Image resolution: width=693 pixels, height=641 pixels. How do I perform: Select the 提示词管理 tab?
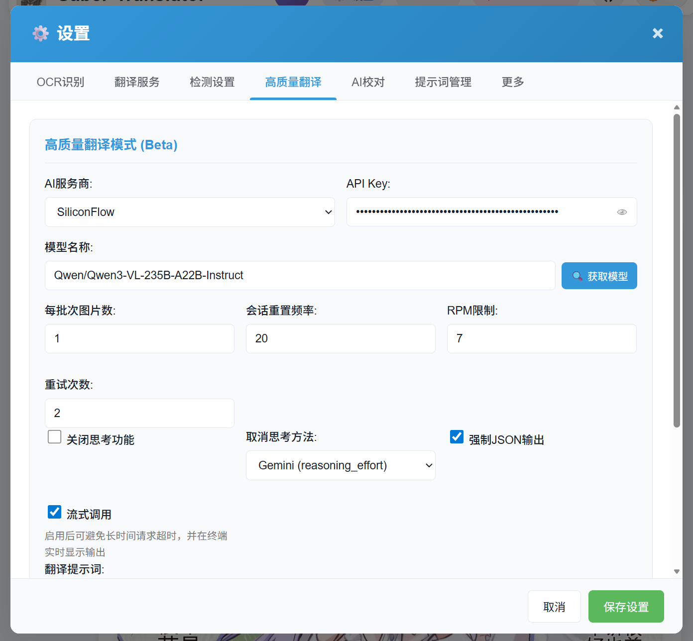(443, 82)
